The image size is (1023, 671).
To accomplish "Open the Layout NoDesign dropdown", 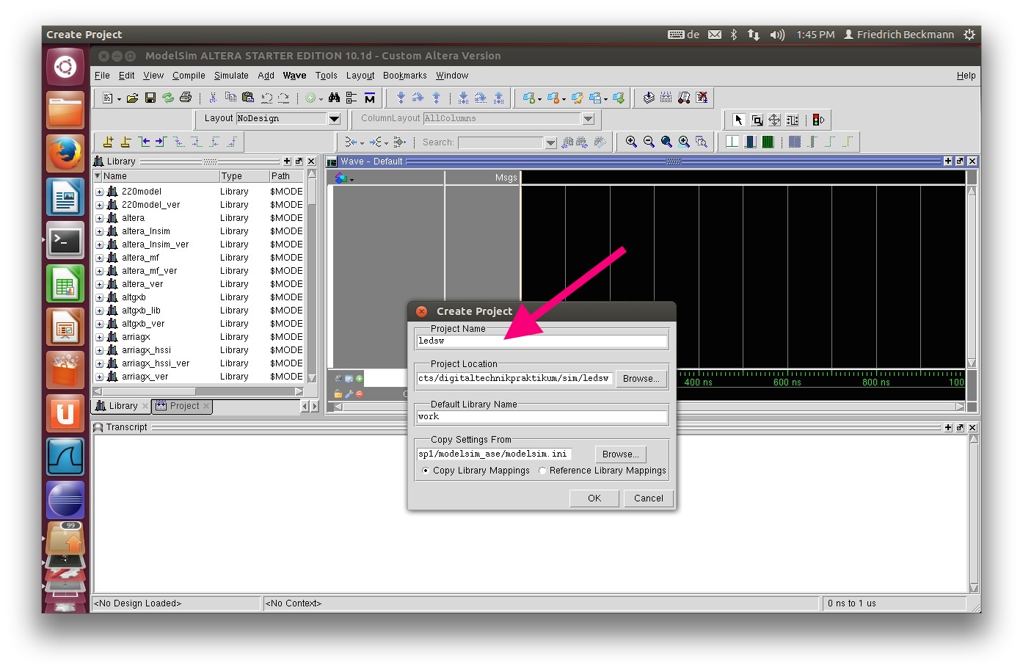I will point(334,118).
